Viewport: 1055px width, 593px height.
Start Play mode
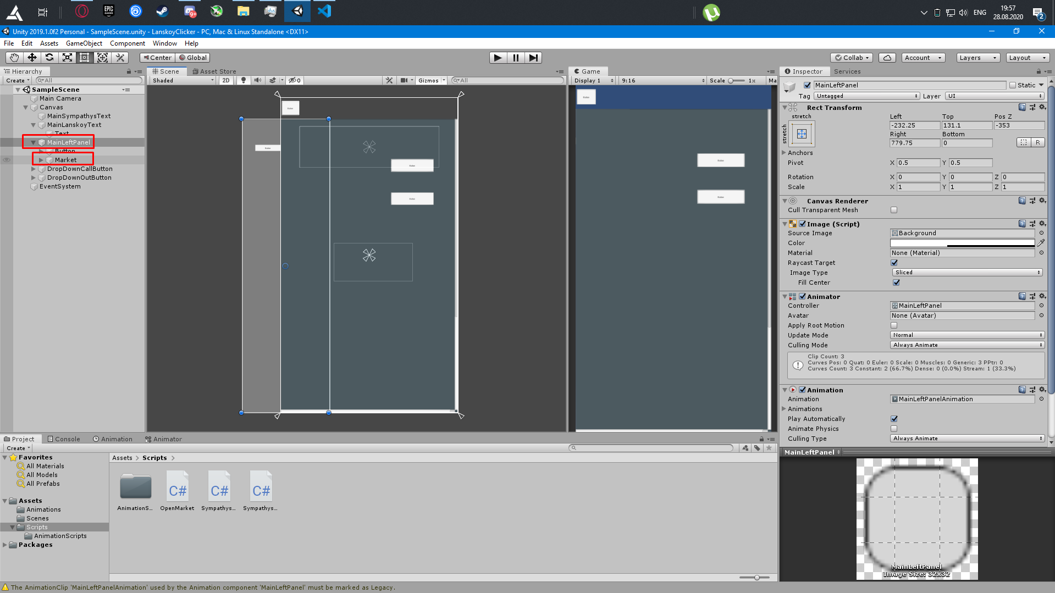(498, 58)
